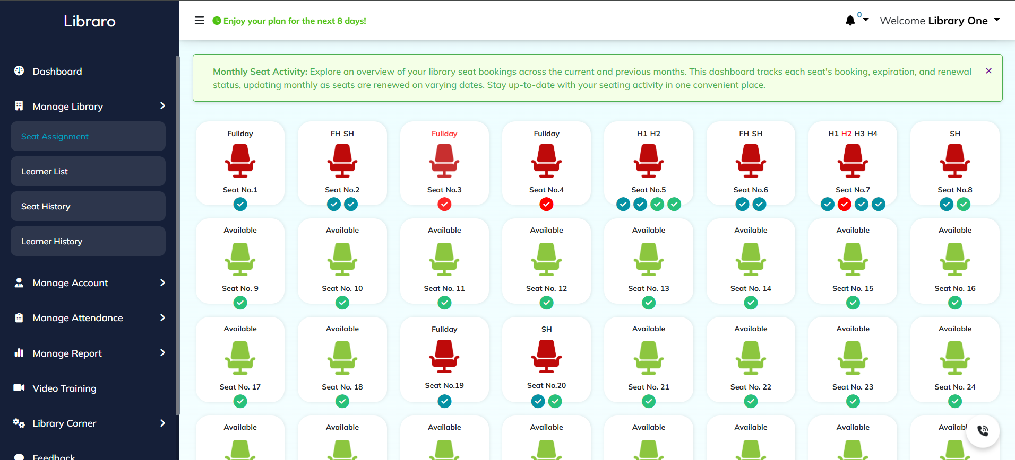Open the phone call support button
Screen dimensions: 1015x460
pos(983,431)
